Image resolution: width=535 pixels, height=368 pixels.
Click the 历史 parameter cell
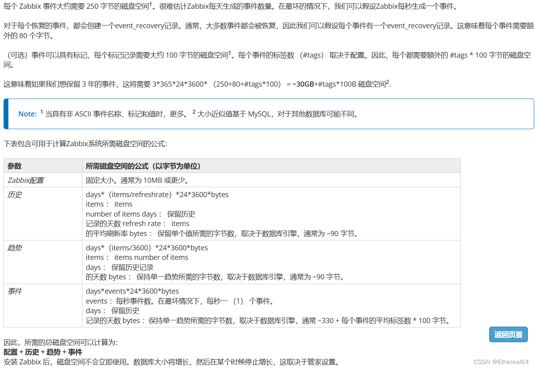[x=43, y=214]
